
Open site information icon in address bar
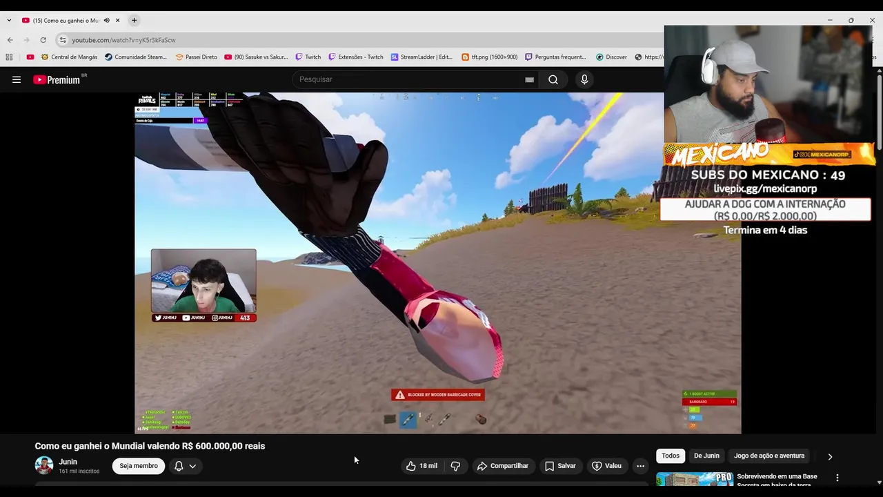63,40
